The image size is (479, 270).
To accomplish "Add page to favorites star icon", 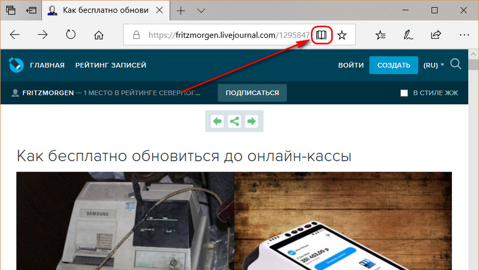I will coord(342,35).
